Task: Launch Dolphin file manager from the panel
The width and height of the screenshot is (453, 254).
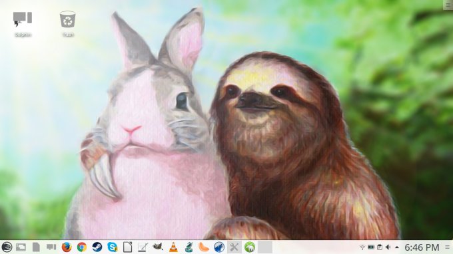Action: click(51, 247)
